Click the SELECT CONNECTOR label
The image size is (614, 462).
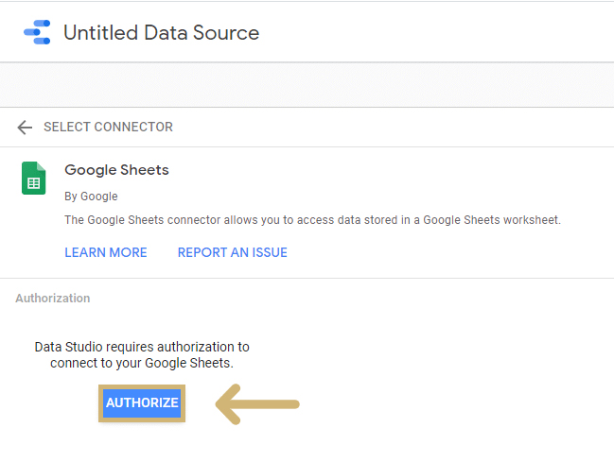click(108, 127)
